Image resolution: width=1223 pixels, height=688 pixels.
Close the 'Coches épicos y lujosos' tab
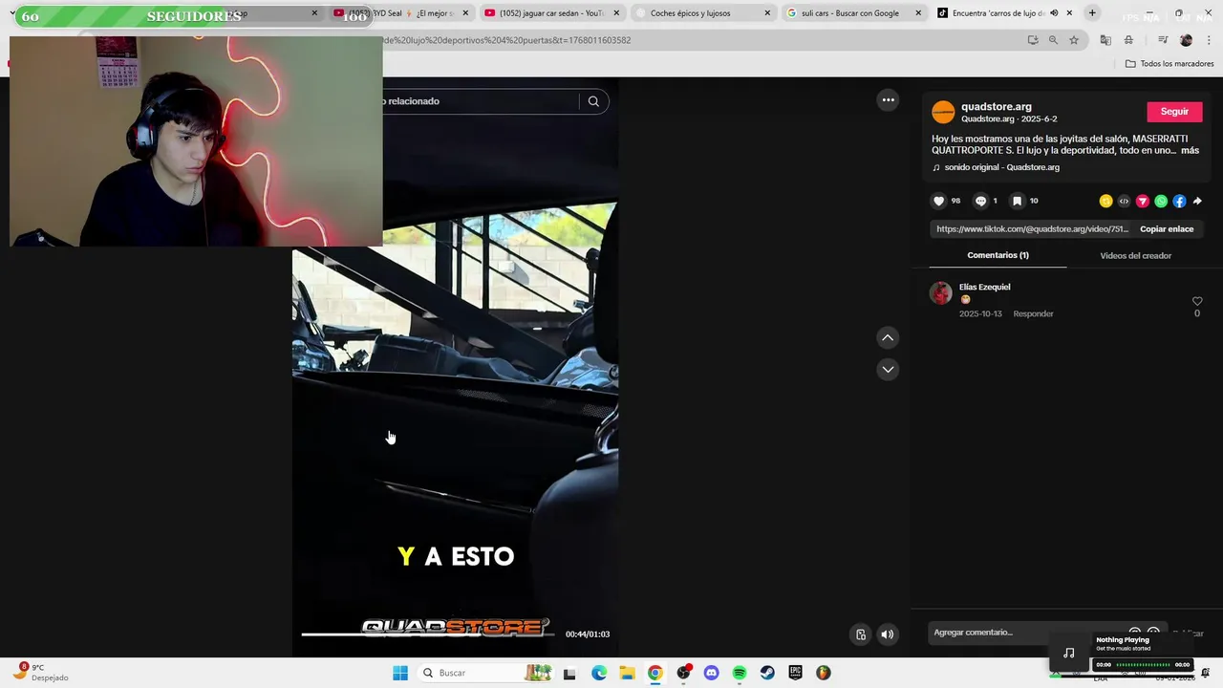767,13
